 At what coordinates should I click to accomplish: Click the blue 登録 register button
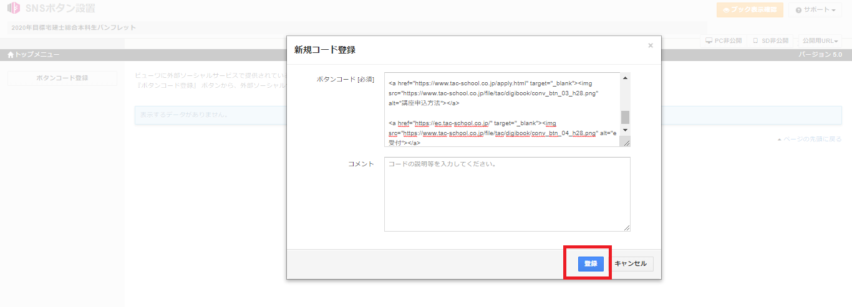pos(590,263)
